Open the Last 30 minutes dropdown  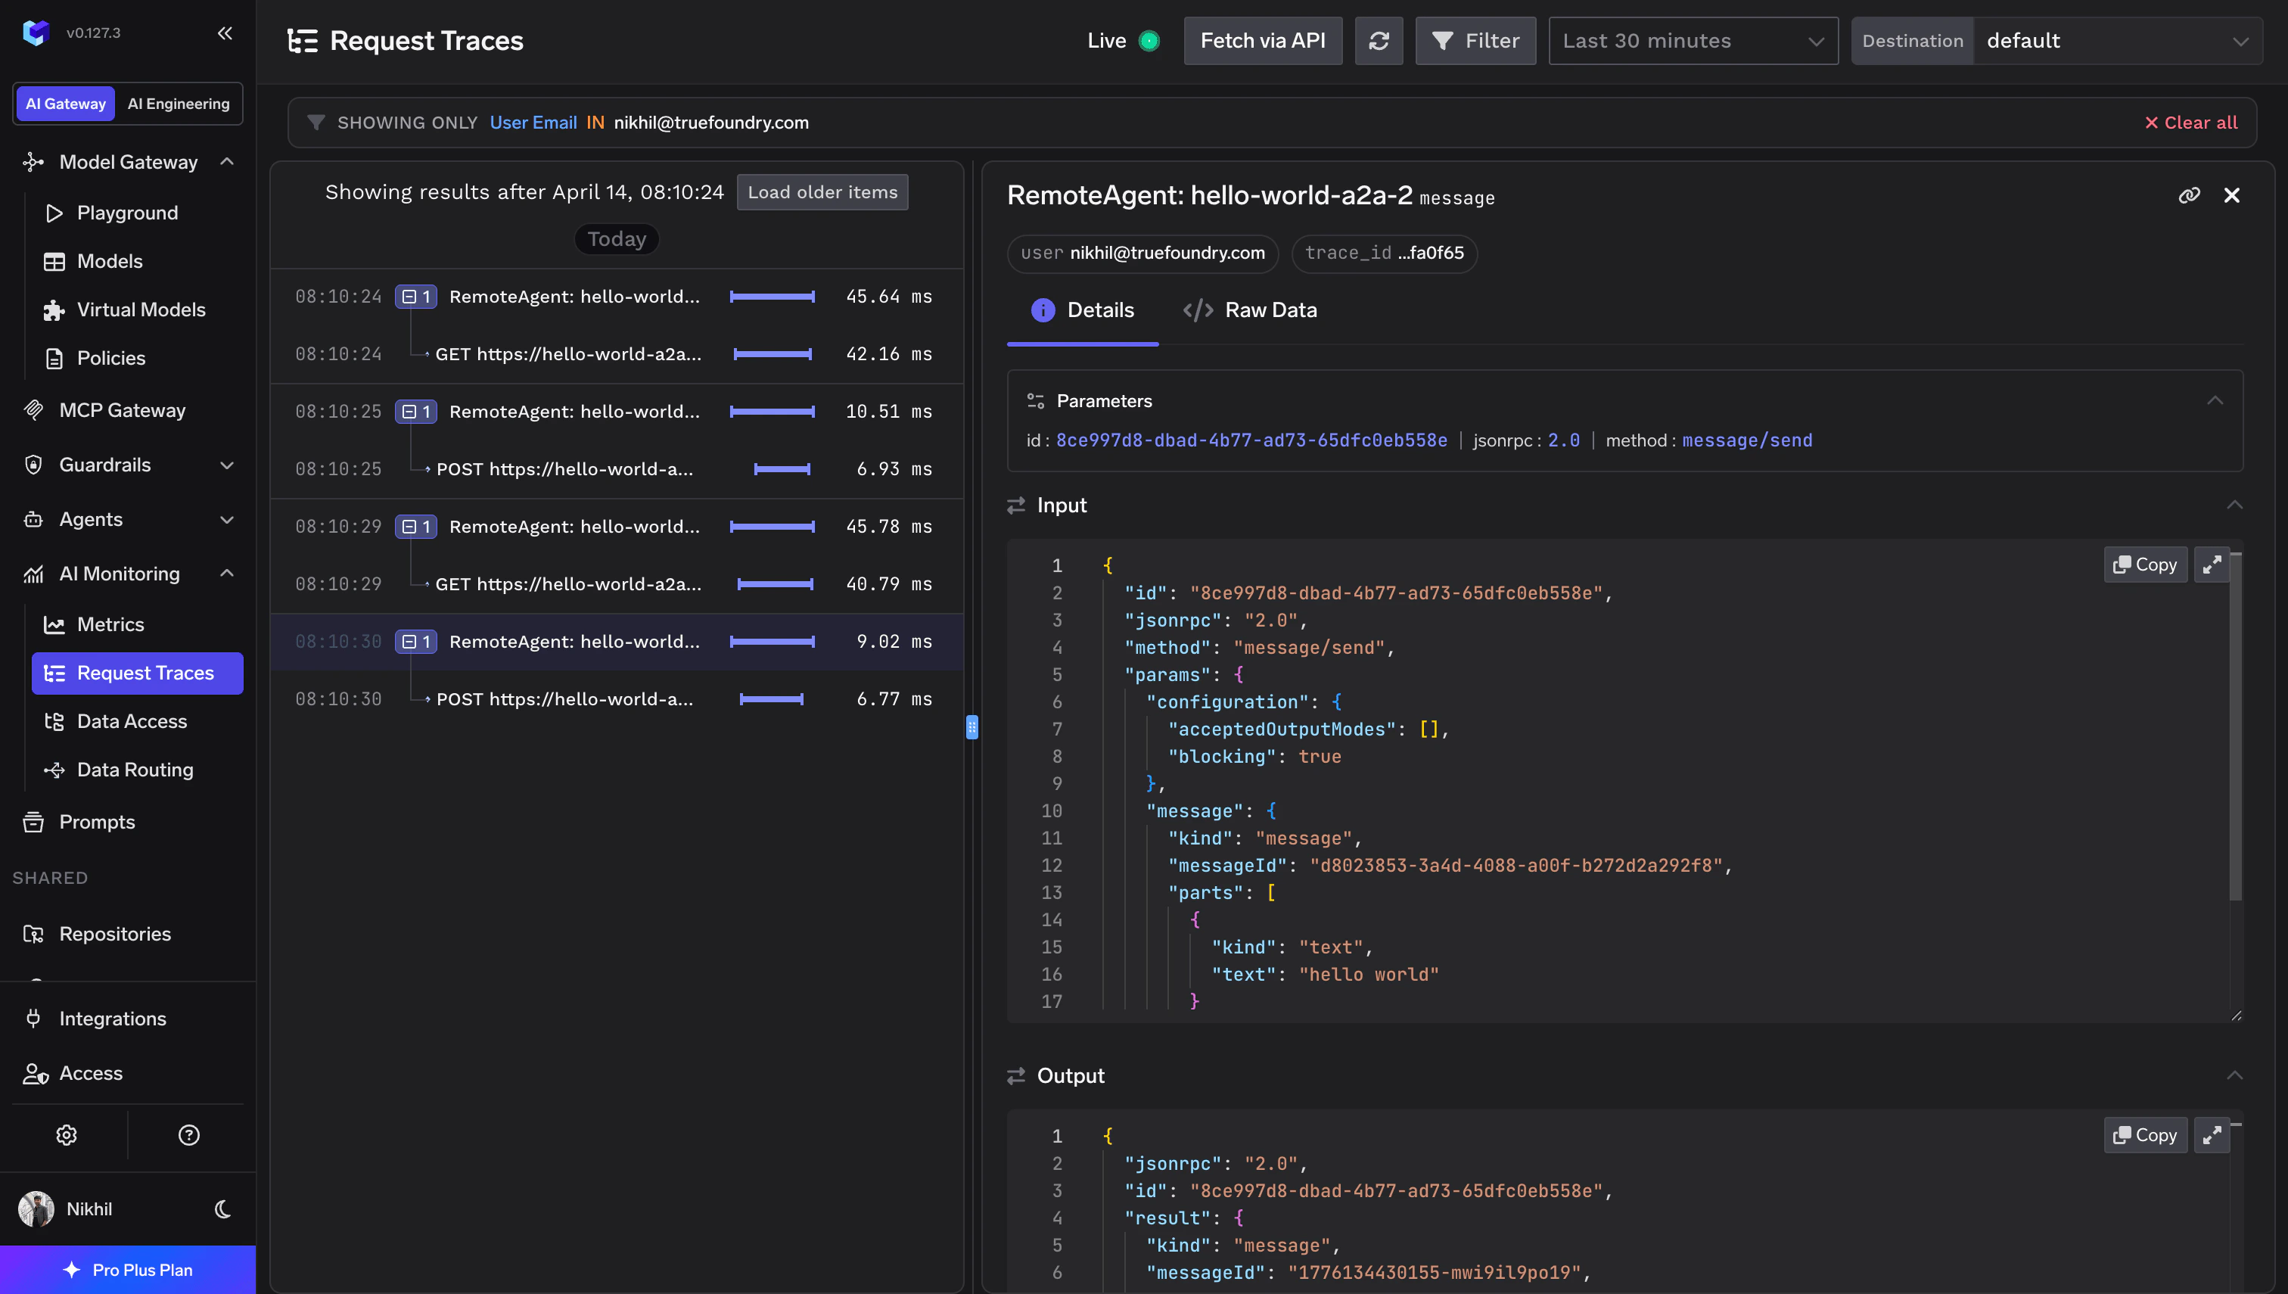[1693, 41]
